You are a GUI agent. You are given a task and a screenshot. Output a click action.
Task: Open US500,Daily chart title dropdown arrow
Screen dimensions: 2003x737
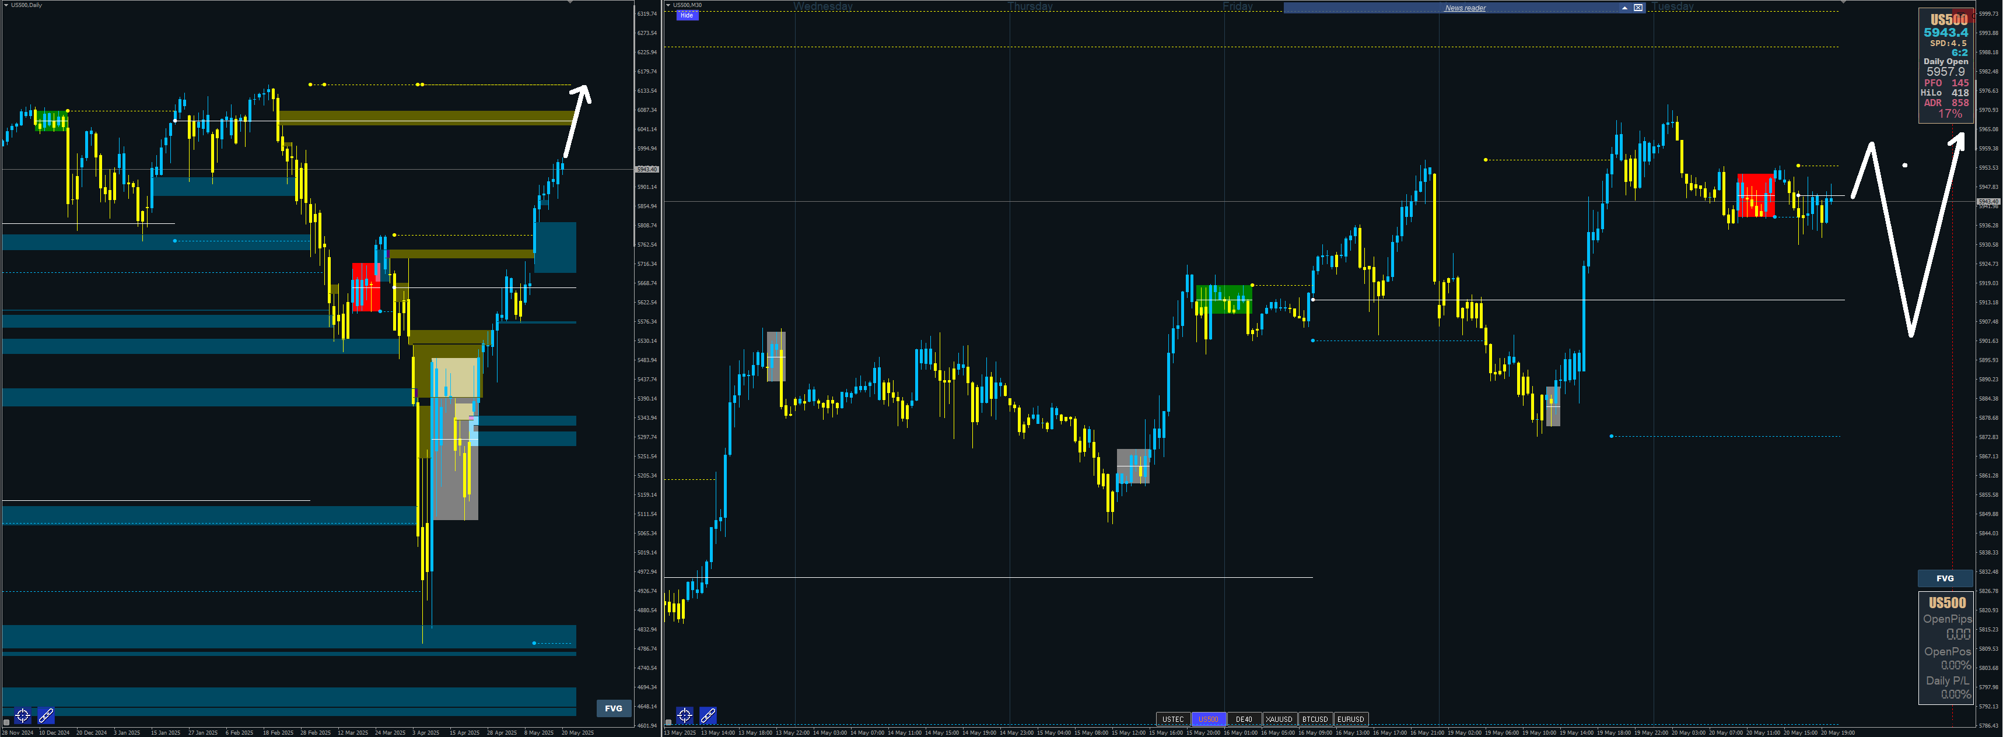pos(5,5)
